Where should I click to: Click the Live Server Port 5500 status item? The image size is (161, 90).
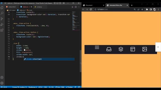pyautogui.click(x=60, y=87)
